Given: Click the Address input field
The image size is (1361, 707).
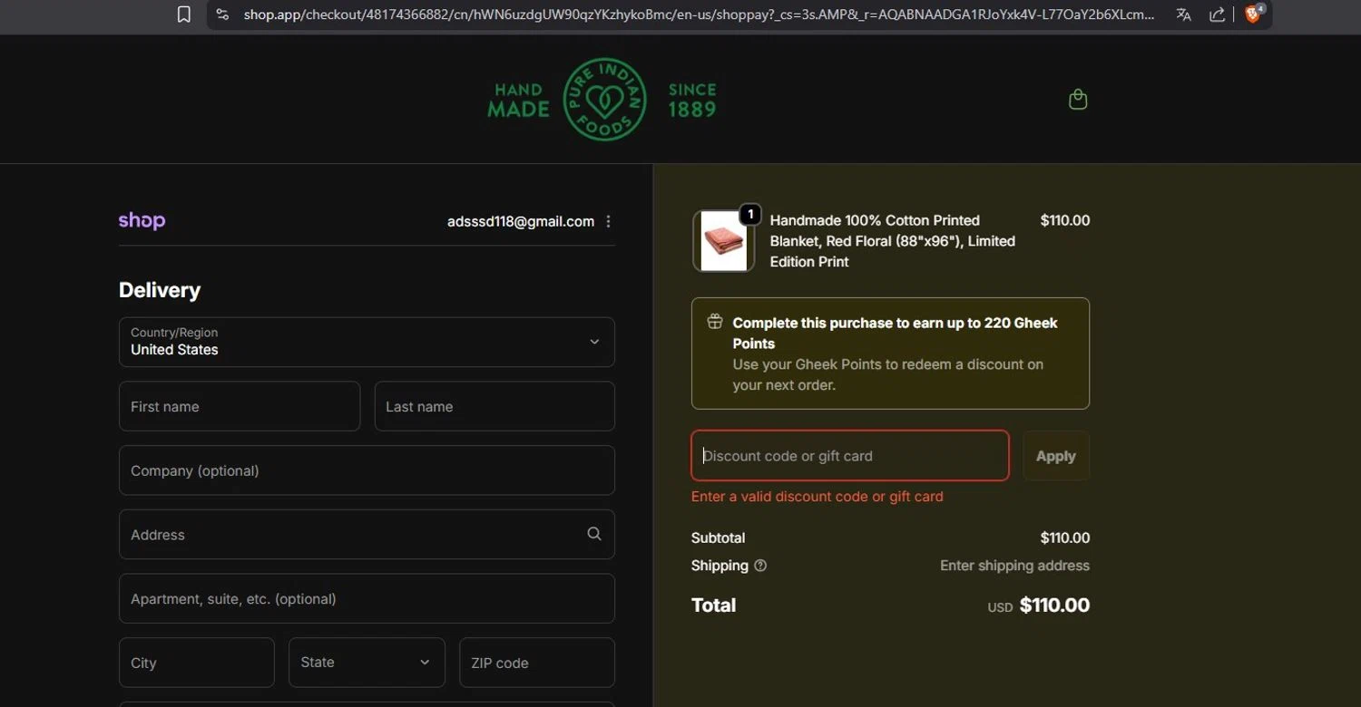Looking at the screenshot, I should [367, 535].
